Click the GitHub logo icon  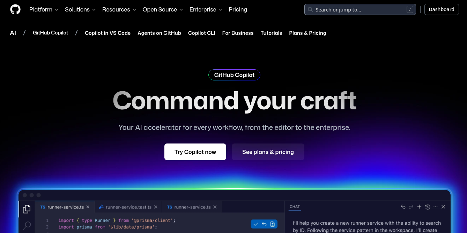click(15, 9)
